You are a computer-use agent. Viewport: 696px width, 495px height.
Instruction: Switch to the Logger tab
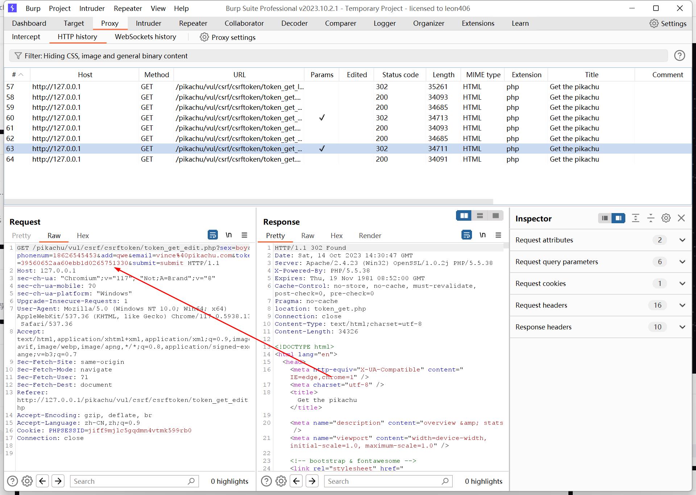pyautogui.click(x=385, y=23)
